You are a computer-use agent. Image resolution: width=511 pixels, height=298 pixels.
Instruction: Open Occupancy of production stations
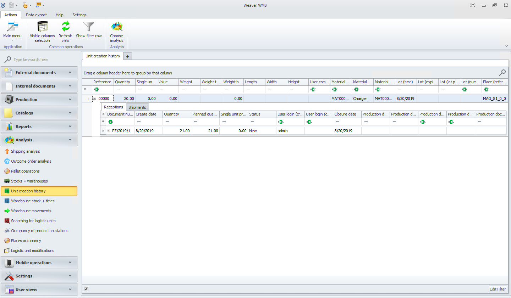point(39,231)
